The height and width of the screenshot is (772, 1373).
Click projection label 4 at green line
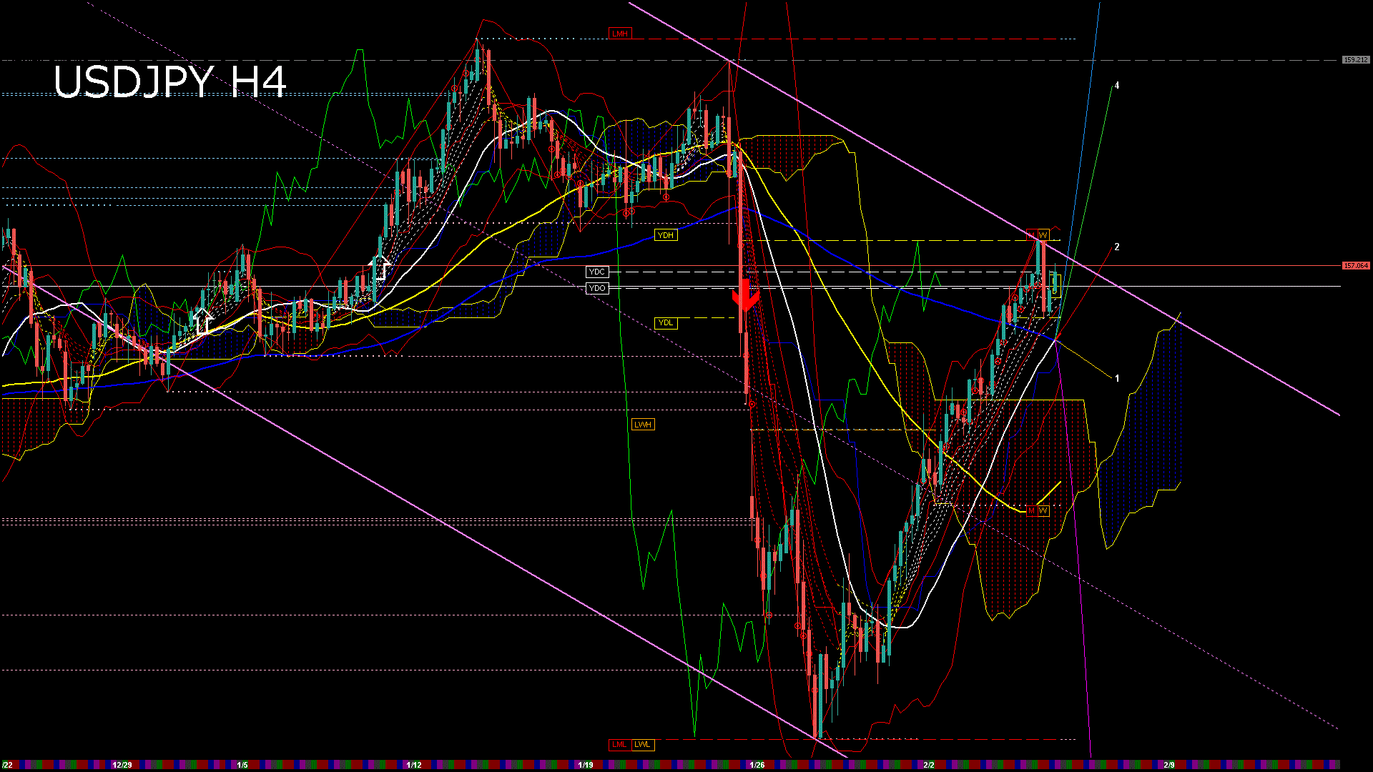point(1117,86)
